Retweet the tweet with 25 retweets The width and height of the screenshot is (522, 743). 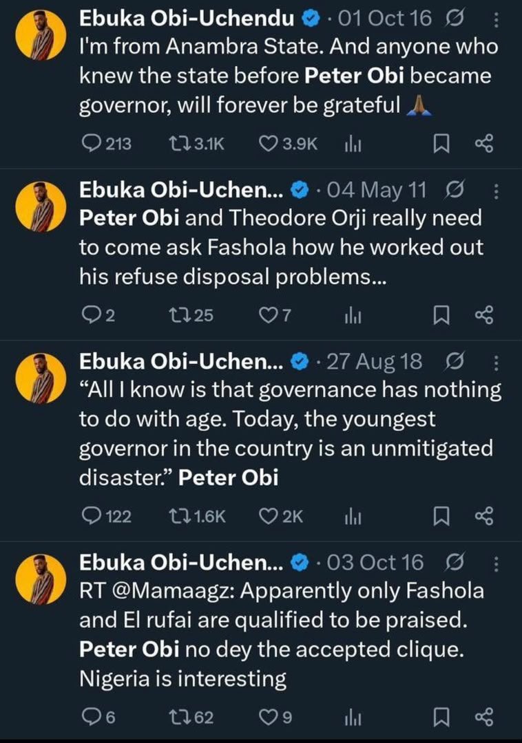click(x=191, y=315)
